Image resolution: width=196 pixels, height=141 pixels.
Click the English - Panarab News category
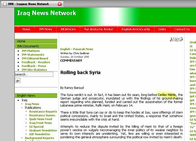coord(76,49)
